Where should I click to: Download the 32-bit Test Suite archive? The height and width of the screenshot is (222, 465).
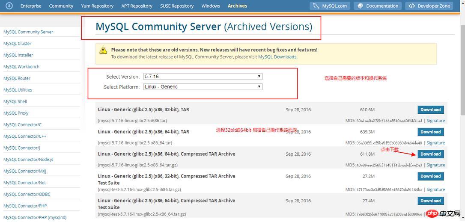(431, 176)
